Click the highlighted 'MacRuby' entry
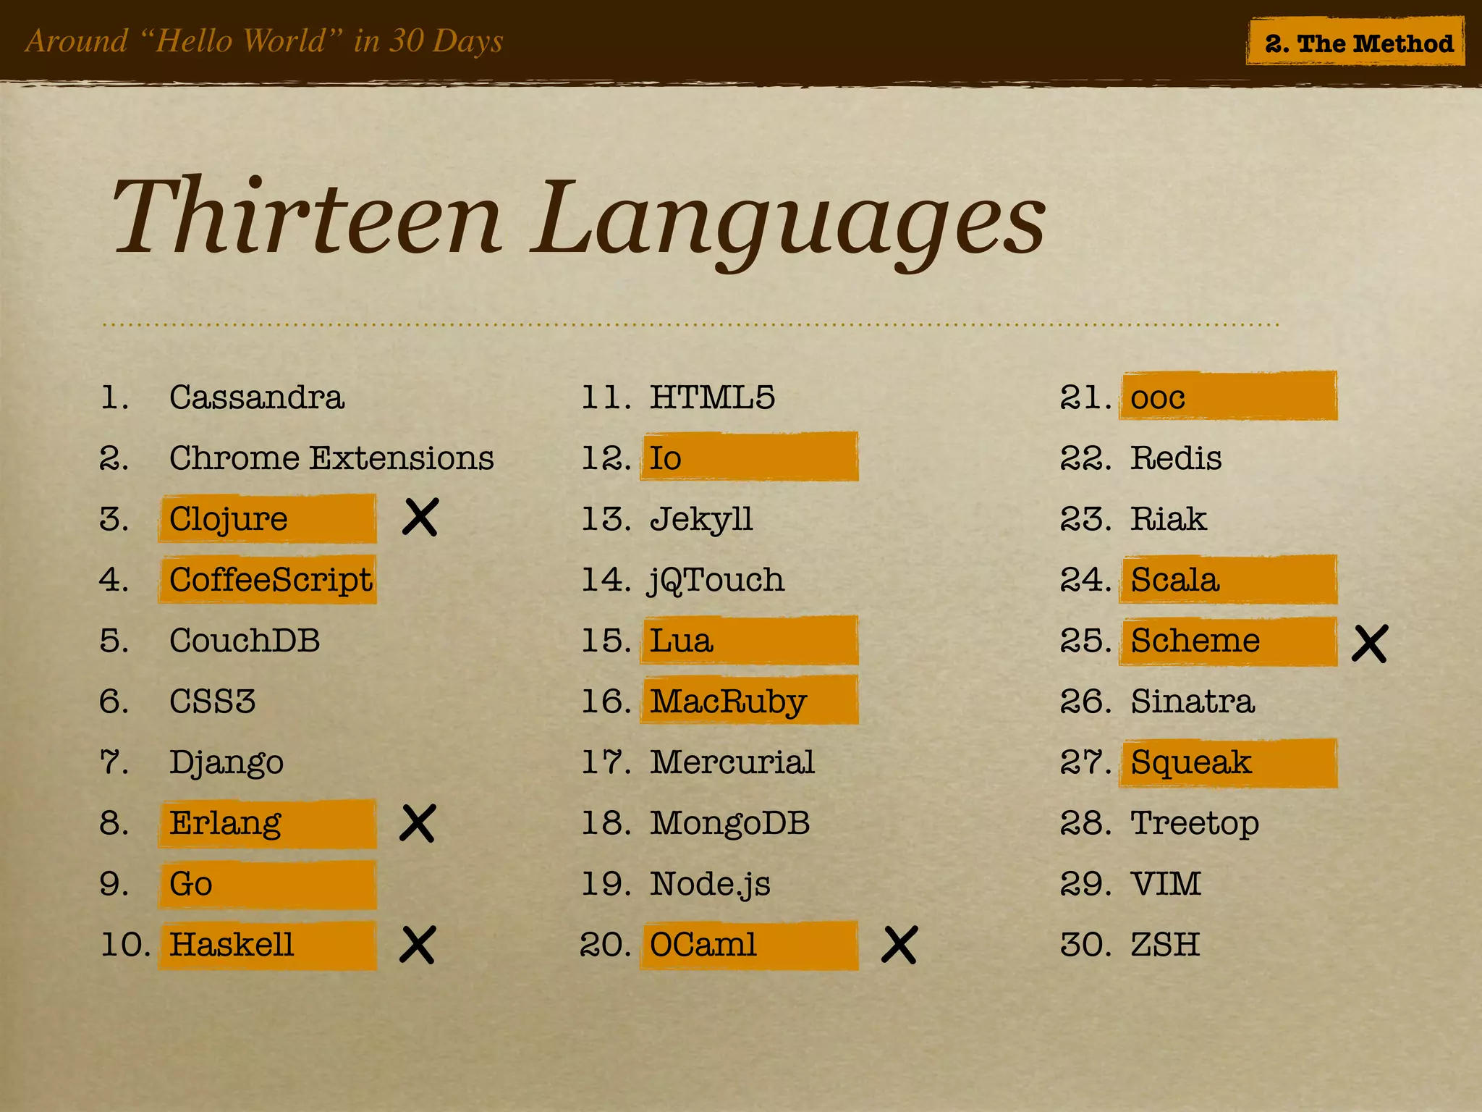Screen dimensions: 1482x1112 pos(749,700)
